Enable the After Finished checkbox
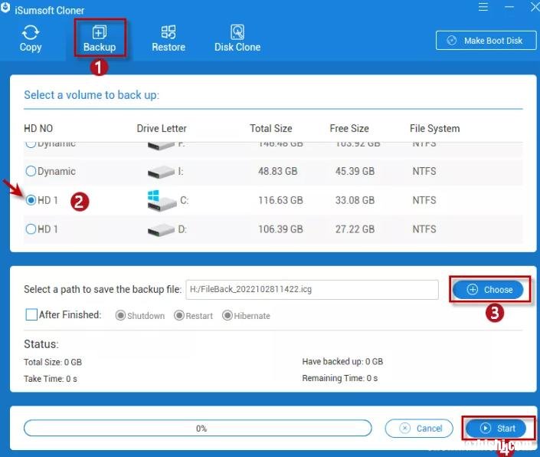The width and height of the screenshot is (540, 457). (x=31, y=314)
